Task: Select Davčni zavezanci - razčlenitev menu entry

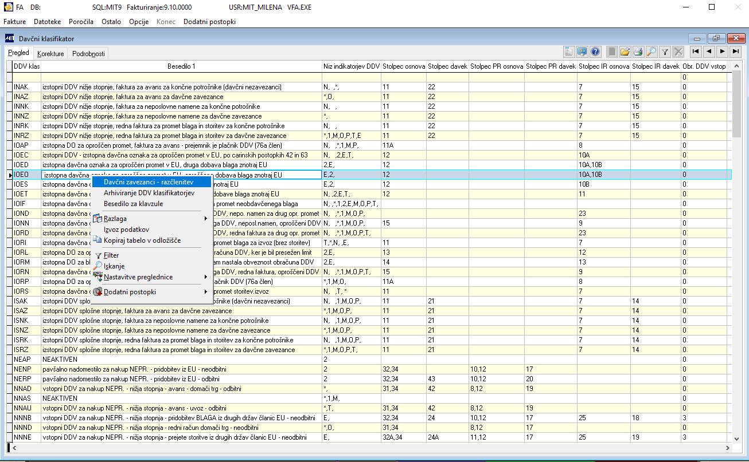Action: coord(149,181)
